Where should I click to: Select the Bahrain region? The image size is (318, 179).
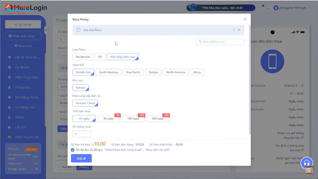(81, 88)
